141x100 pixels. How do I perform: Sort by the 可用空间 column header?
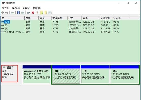coord(106,18)
